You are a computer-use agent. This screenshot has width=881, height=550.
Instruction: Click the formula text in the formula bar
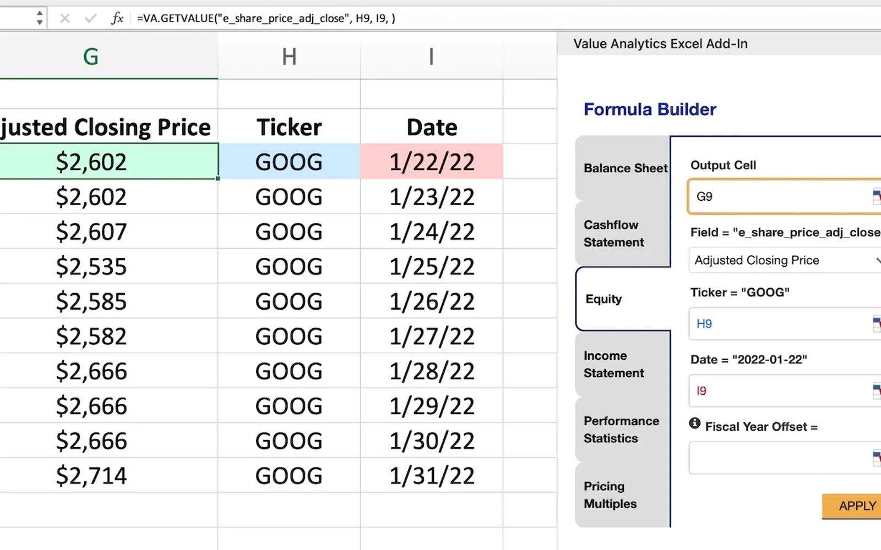click(266, 18)
